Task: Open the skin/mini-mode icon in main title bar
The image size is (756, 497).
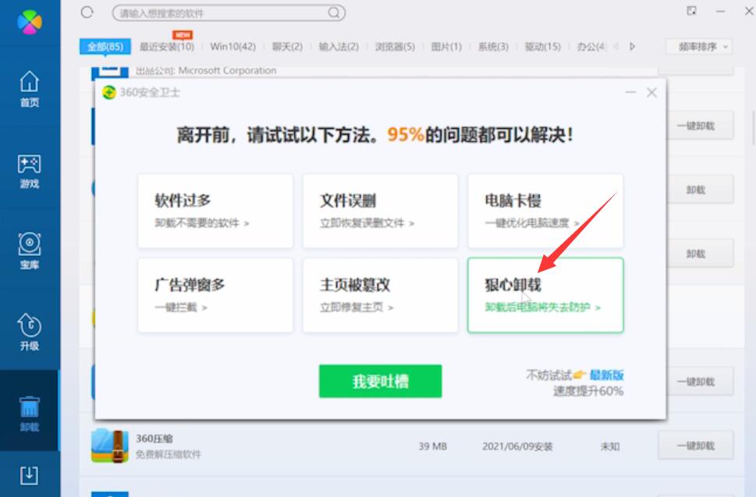Action: (x=692, y=11)
